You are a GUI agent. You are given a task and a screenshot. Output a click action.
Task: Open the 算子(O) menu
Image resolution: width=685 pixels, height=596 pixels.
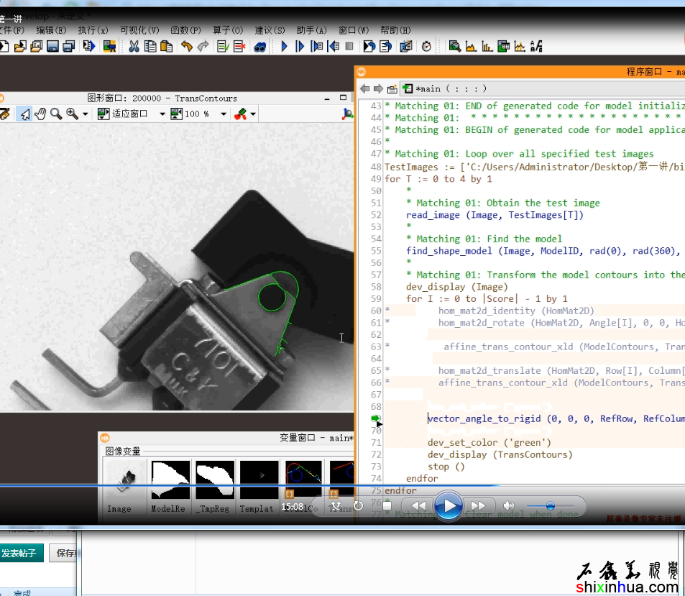228,30
